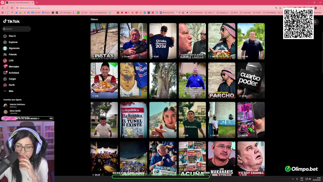Open the Actividad notifications
Viewport: 323px width, 182px height.
click(x=11, y=73)
